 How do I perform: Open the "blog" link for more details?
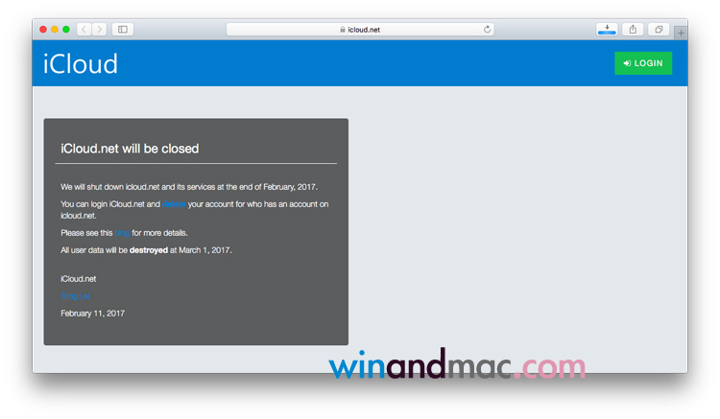(122, 233)
